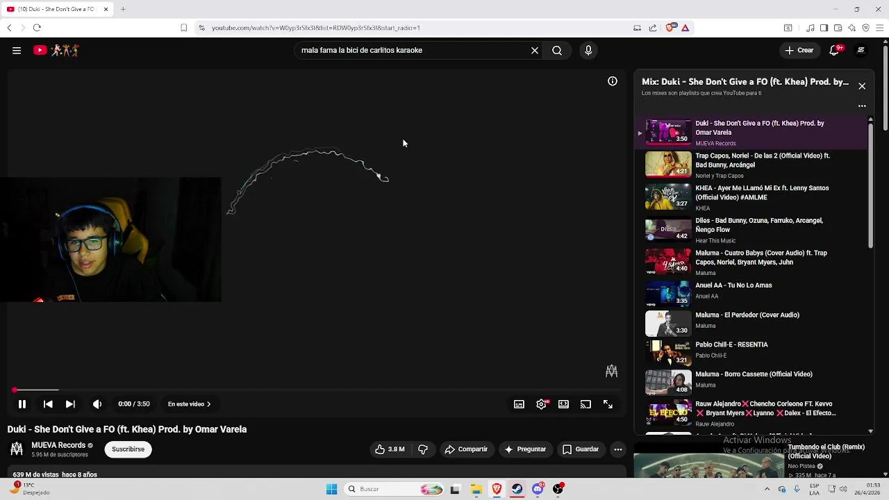
Task: Ask about video with Preguntar
Action: click(x=525, y=449)
